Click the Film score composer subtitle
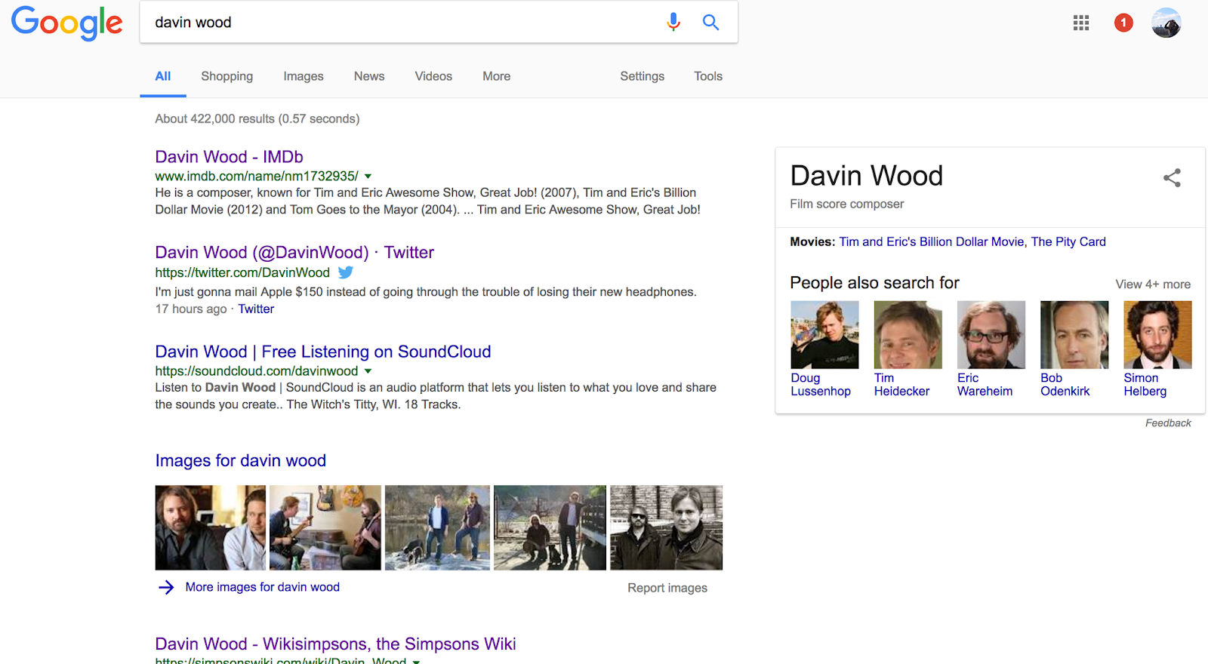The width and height of the screenshot is (1208, 664). tap(847, 204)
